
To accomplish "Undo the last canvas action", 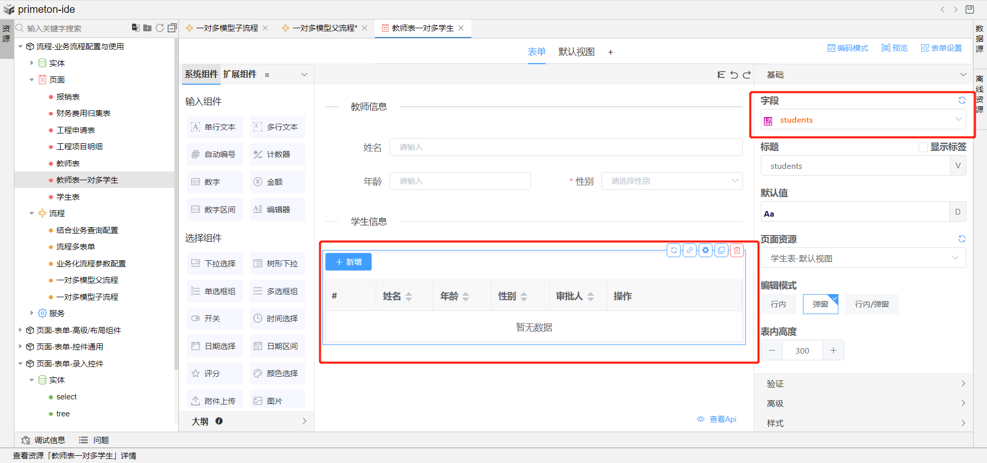I will coord(734,75).
